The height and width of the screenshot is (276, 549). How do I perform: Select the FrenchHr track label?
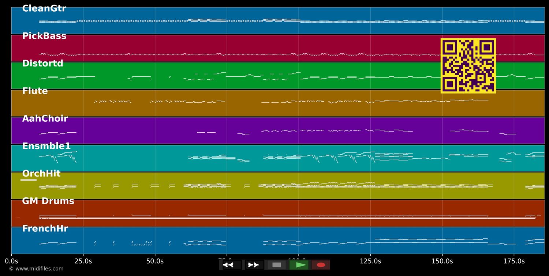[45, 229]
